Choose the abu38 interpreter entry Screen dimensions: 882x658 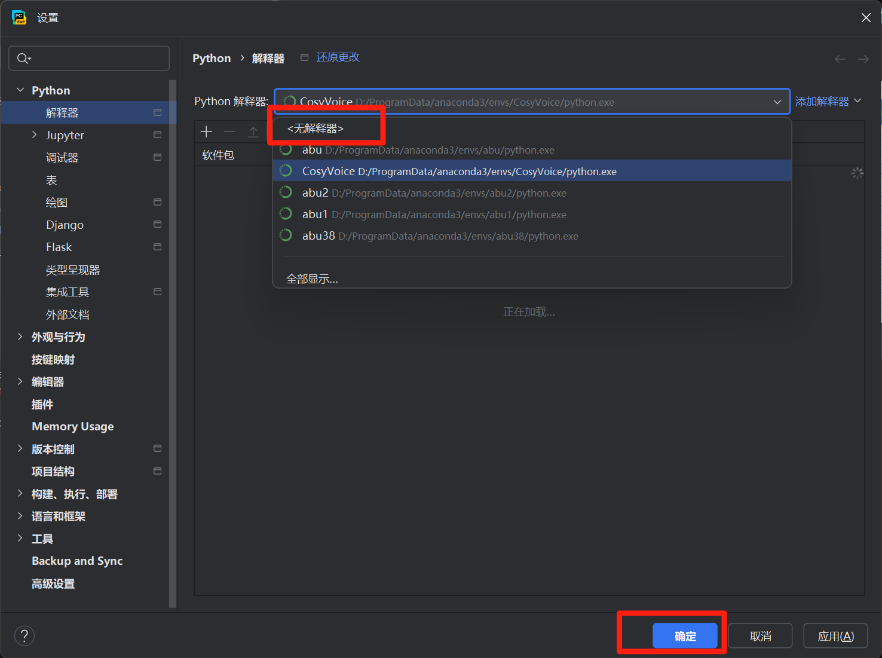pyautogui.click(x=532, y=235)
